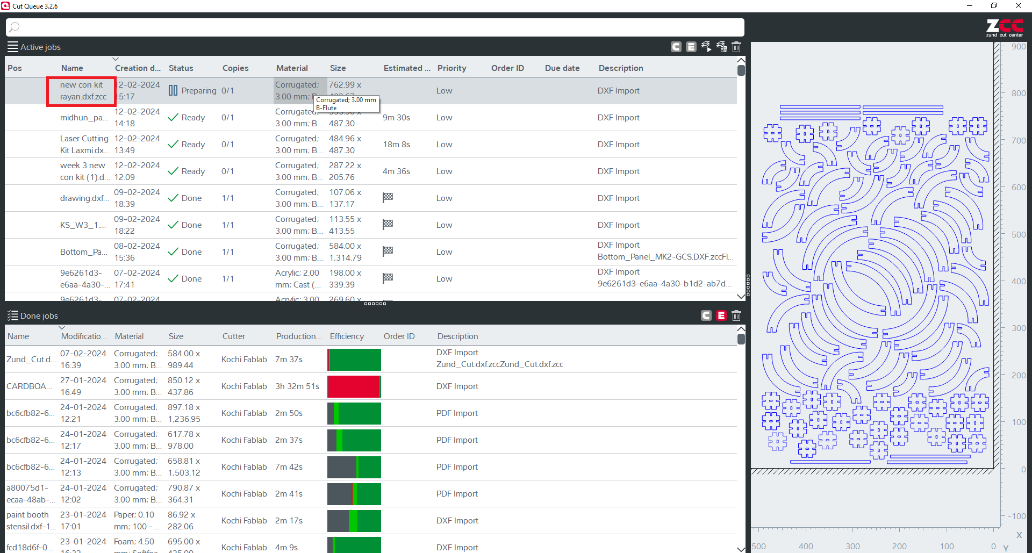
Task: Click the Ready checkmark for midhun_pa job
Action: [x=173, y=117]
